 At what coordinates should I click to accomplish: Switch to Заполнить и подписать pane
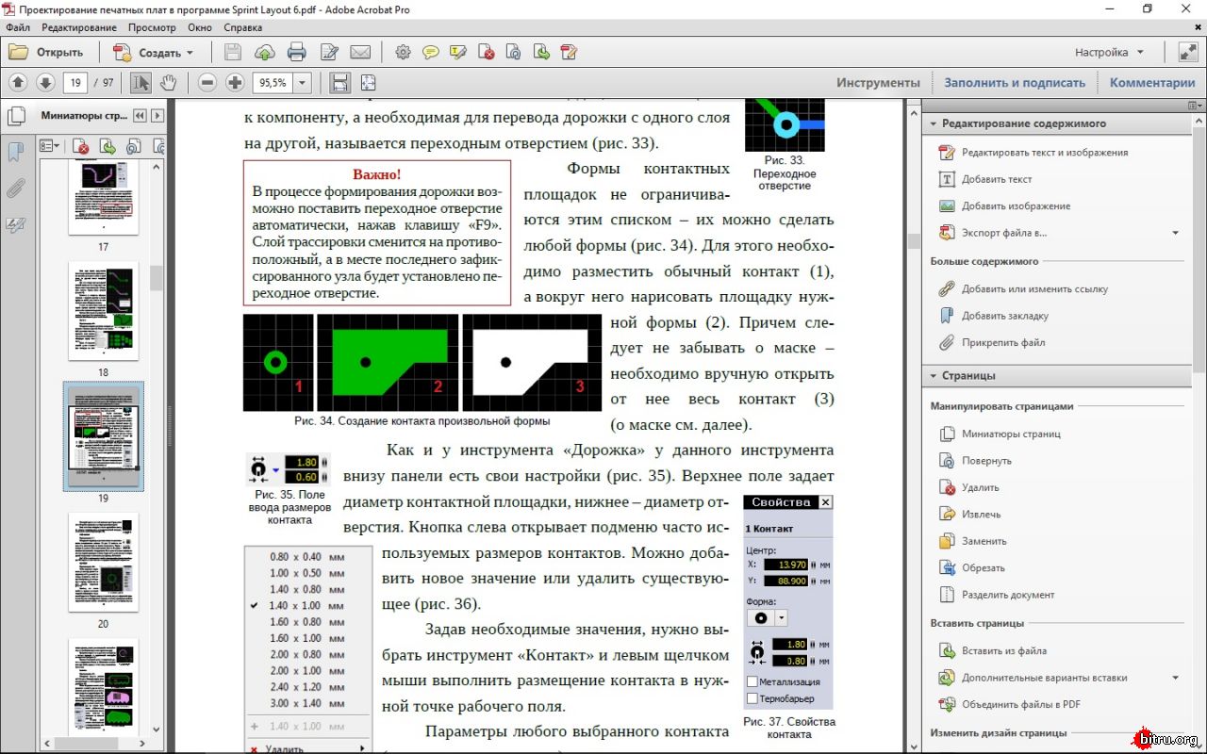coord(1015,82)
